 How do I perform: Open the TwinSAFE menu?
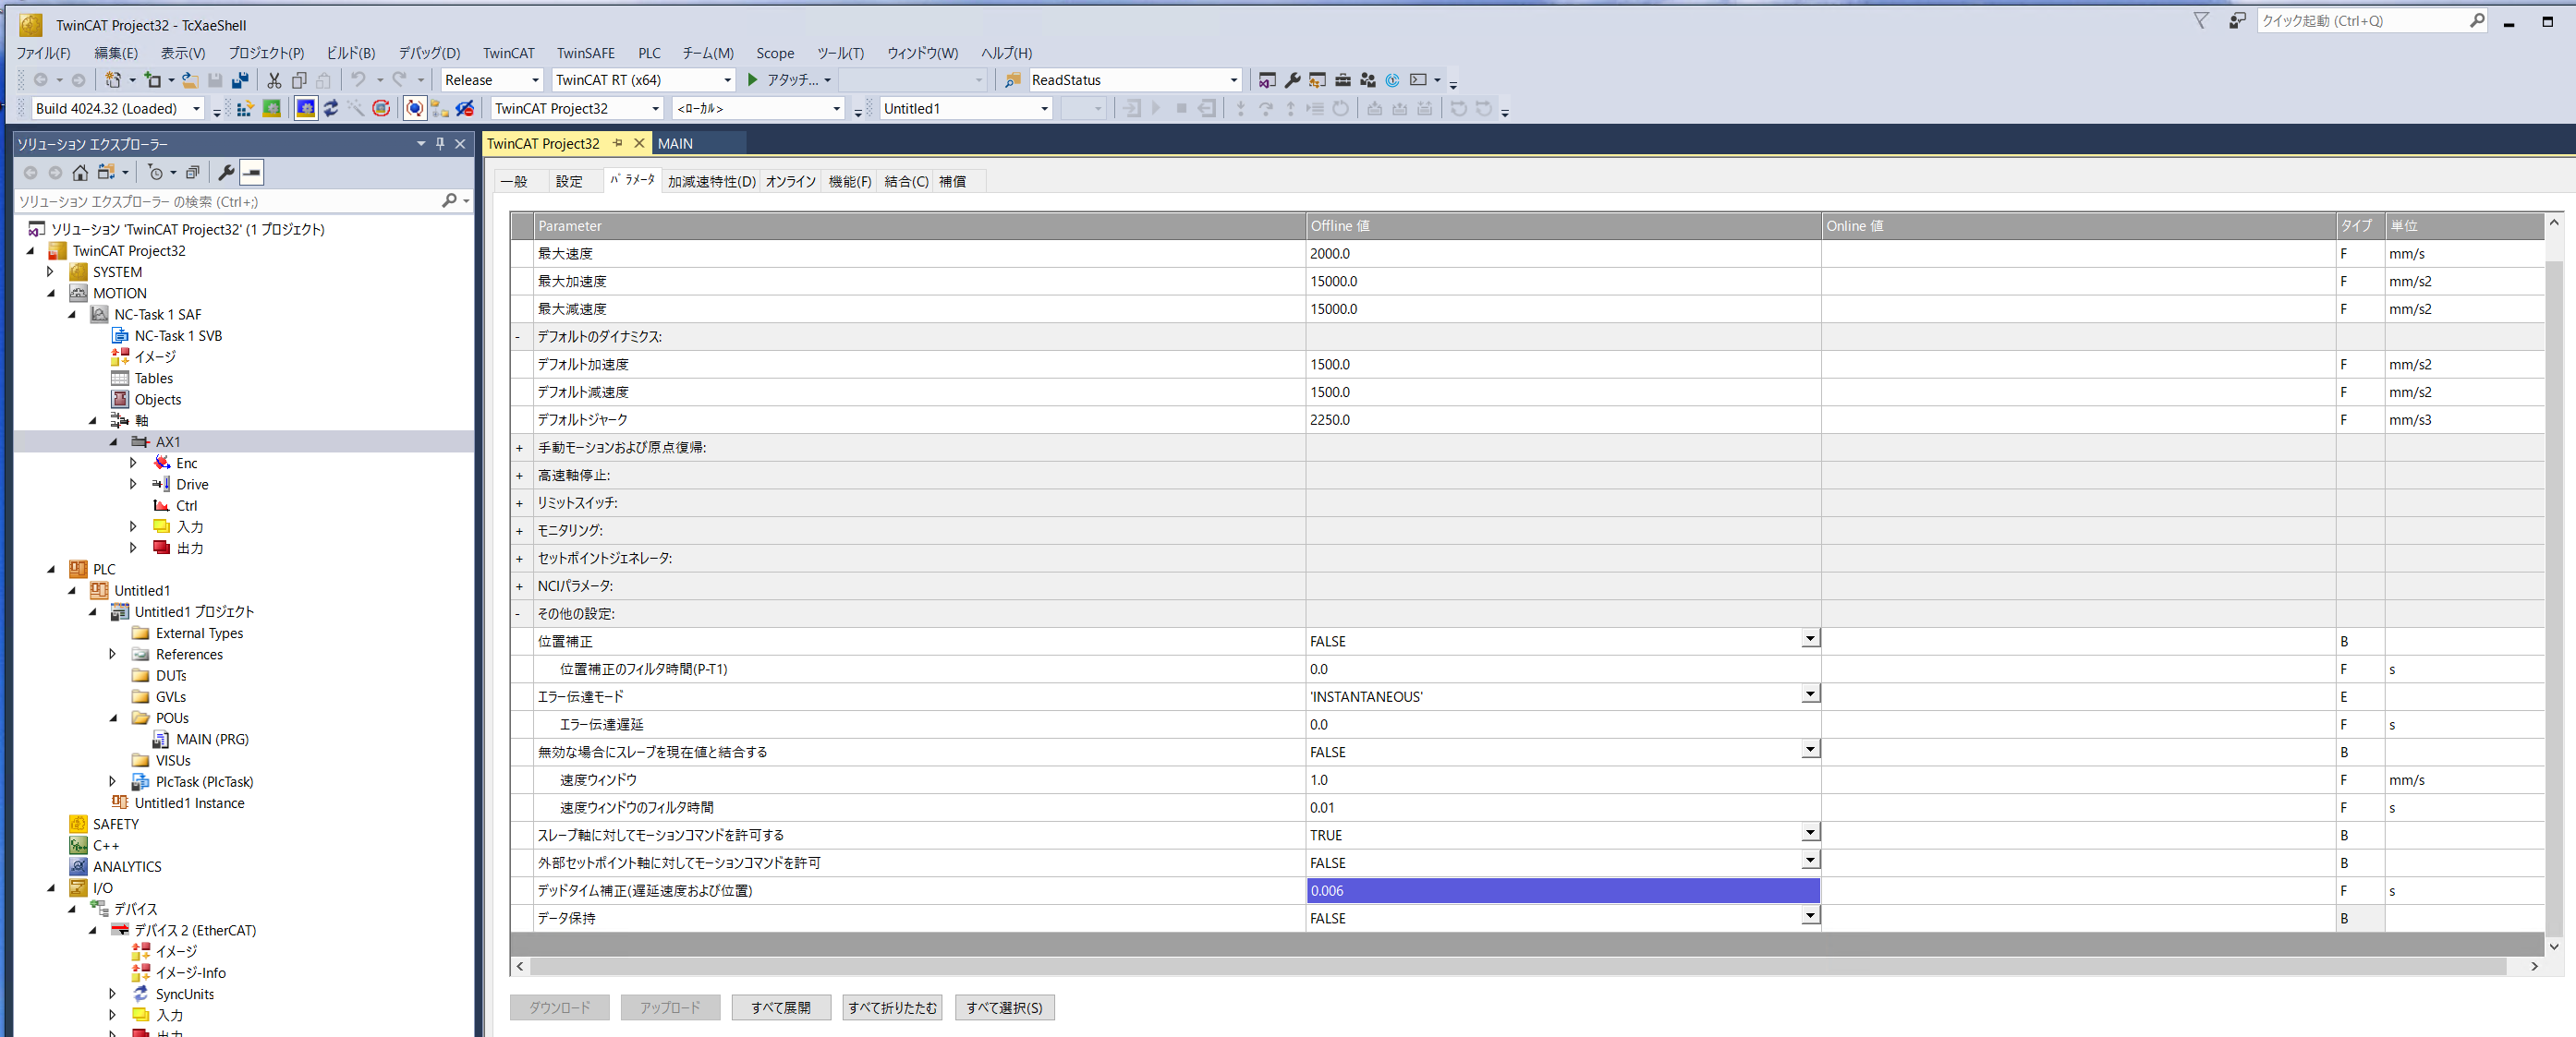pos(585,53)
